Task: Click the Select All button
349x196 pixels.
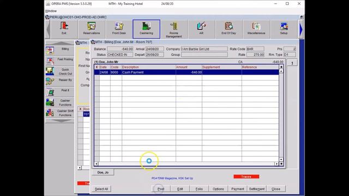Action: [x=101, y=189]
